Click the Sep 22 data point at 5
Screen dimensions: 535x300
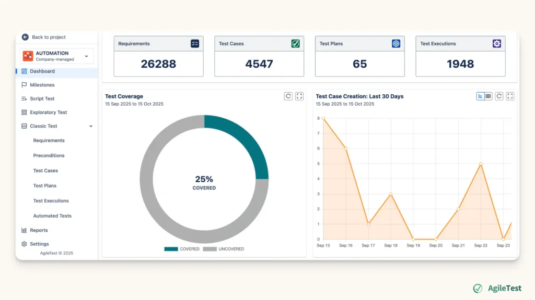pyautogui.click(x=481, y=164)
